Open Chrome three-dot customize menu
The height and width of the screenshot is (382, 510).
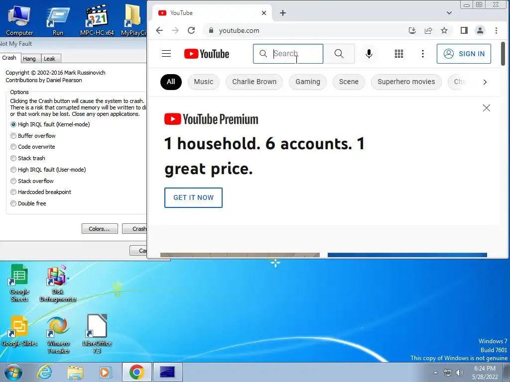496,30
